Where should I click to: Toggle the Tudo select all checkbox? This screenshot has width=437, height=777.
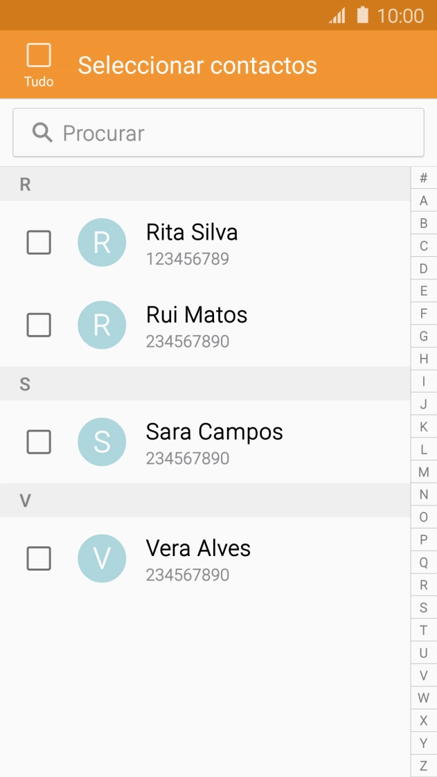[x=39, y=54]
